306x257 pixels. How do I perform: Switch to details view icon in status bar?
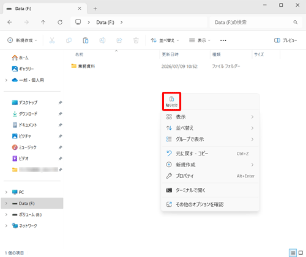293,253
